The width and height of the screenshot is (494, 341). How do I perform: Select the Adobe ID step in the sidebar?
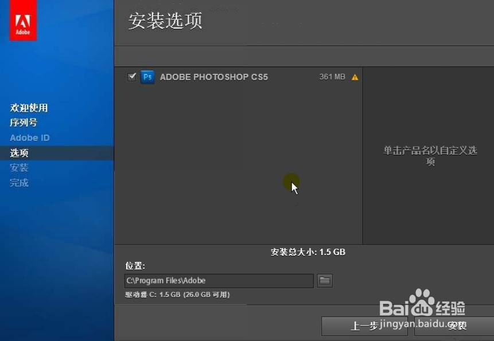[x=29, y=138]
